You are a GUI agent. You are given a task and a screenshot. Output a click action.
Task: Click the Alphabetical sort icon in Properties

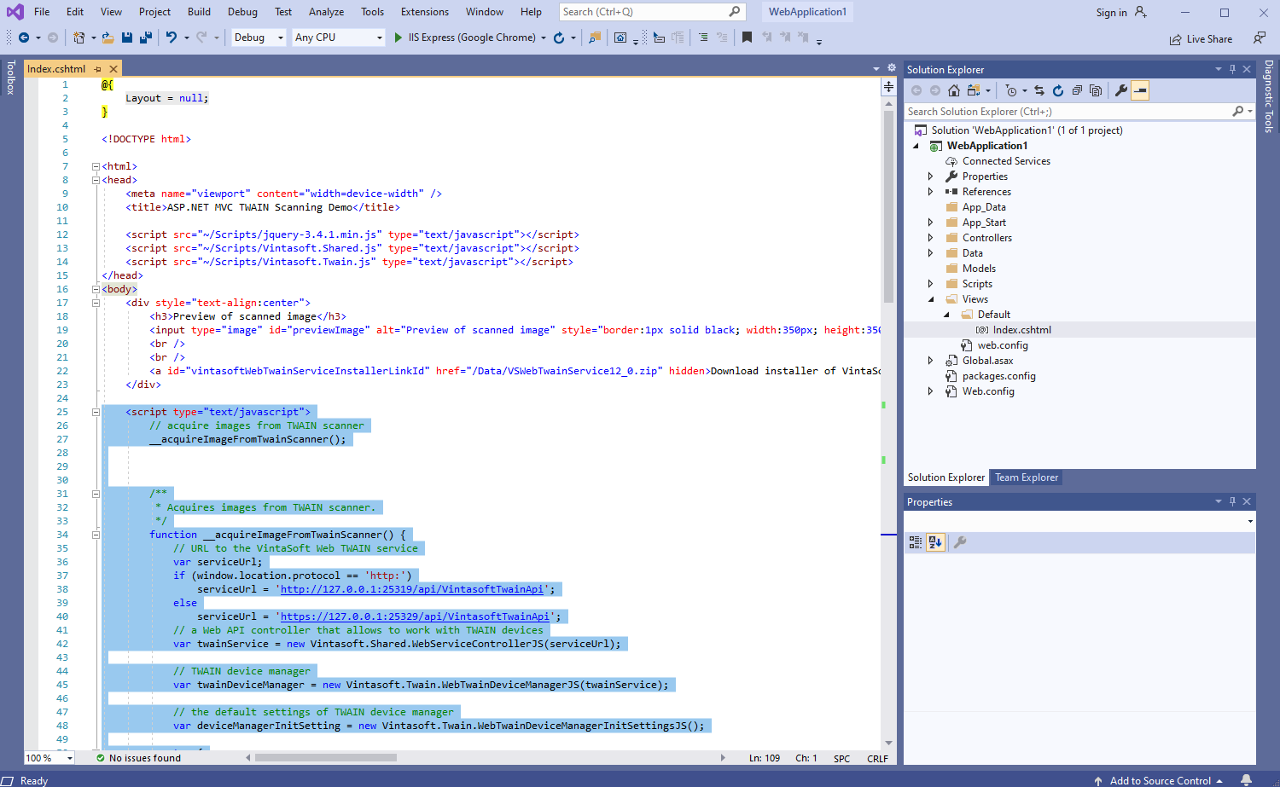(x=935, y=542)
